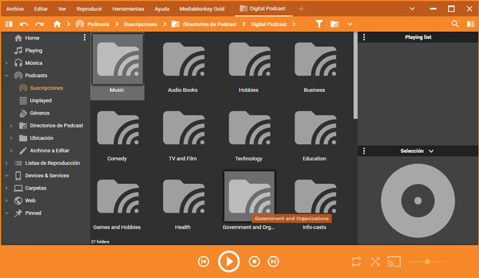Select Unplayed under Podcasts
The image size is (479, 278).
[x=41, y=100]
